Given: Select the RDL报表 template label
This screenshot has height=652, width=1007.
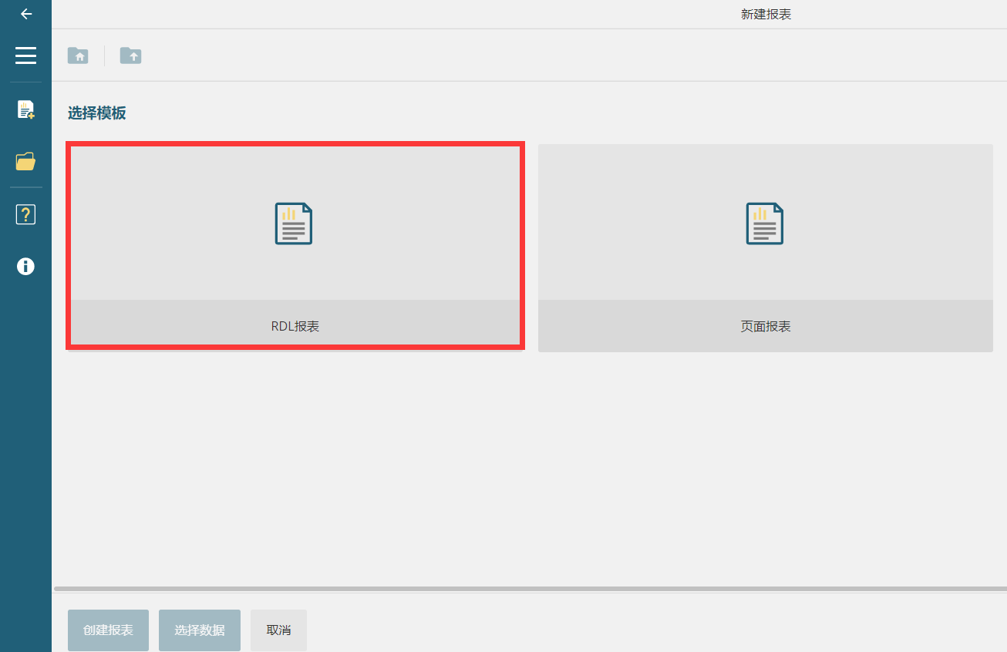Looking at the screenshot, I should 295,326.
